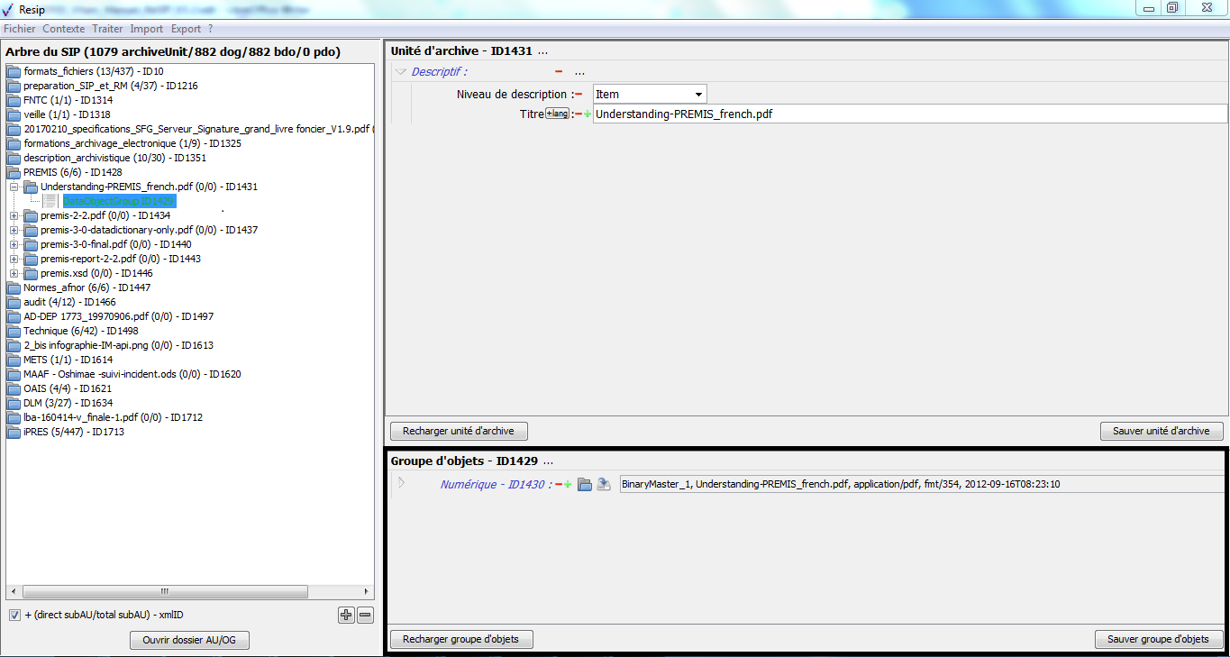Click the red minus beside Numérique ID1430
This screenshot has width=1230, height=657.
559,485
